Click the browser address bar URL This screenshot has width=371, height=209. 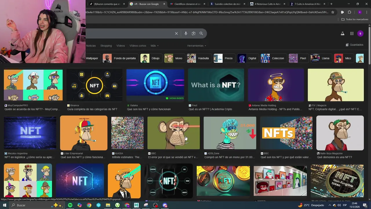(x=207, y=12)
